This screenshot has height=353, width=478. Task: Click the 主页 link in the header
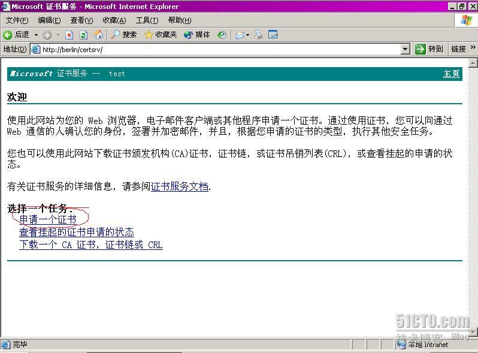pos(452,74)
